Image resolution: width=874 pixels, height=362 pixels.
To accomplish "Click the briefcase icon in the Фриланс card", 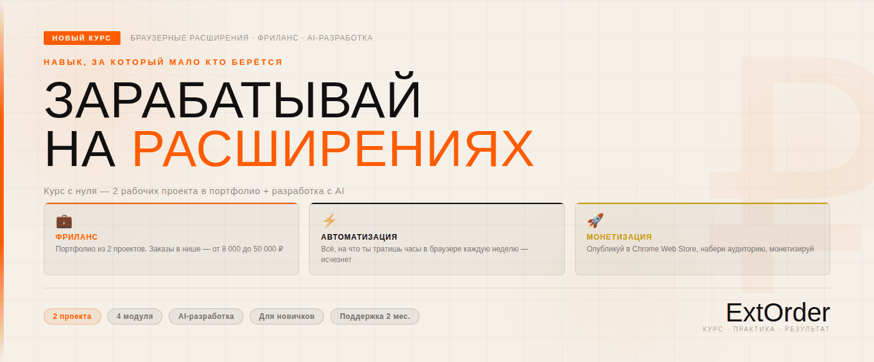I will coord(64,221).
